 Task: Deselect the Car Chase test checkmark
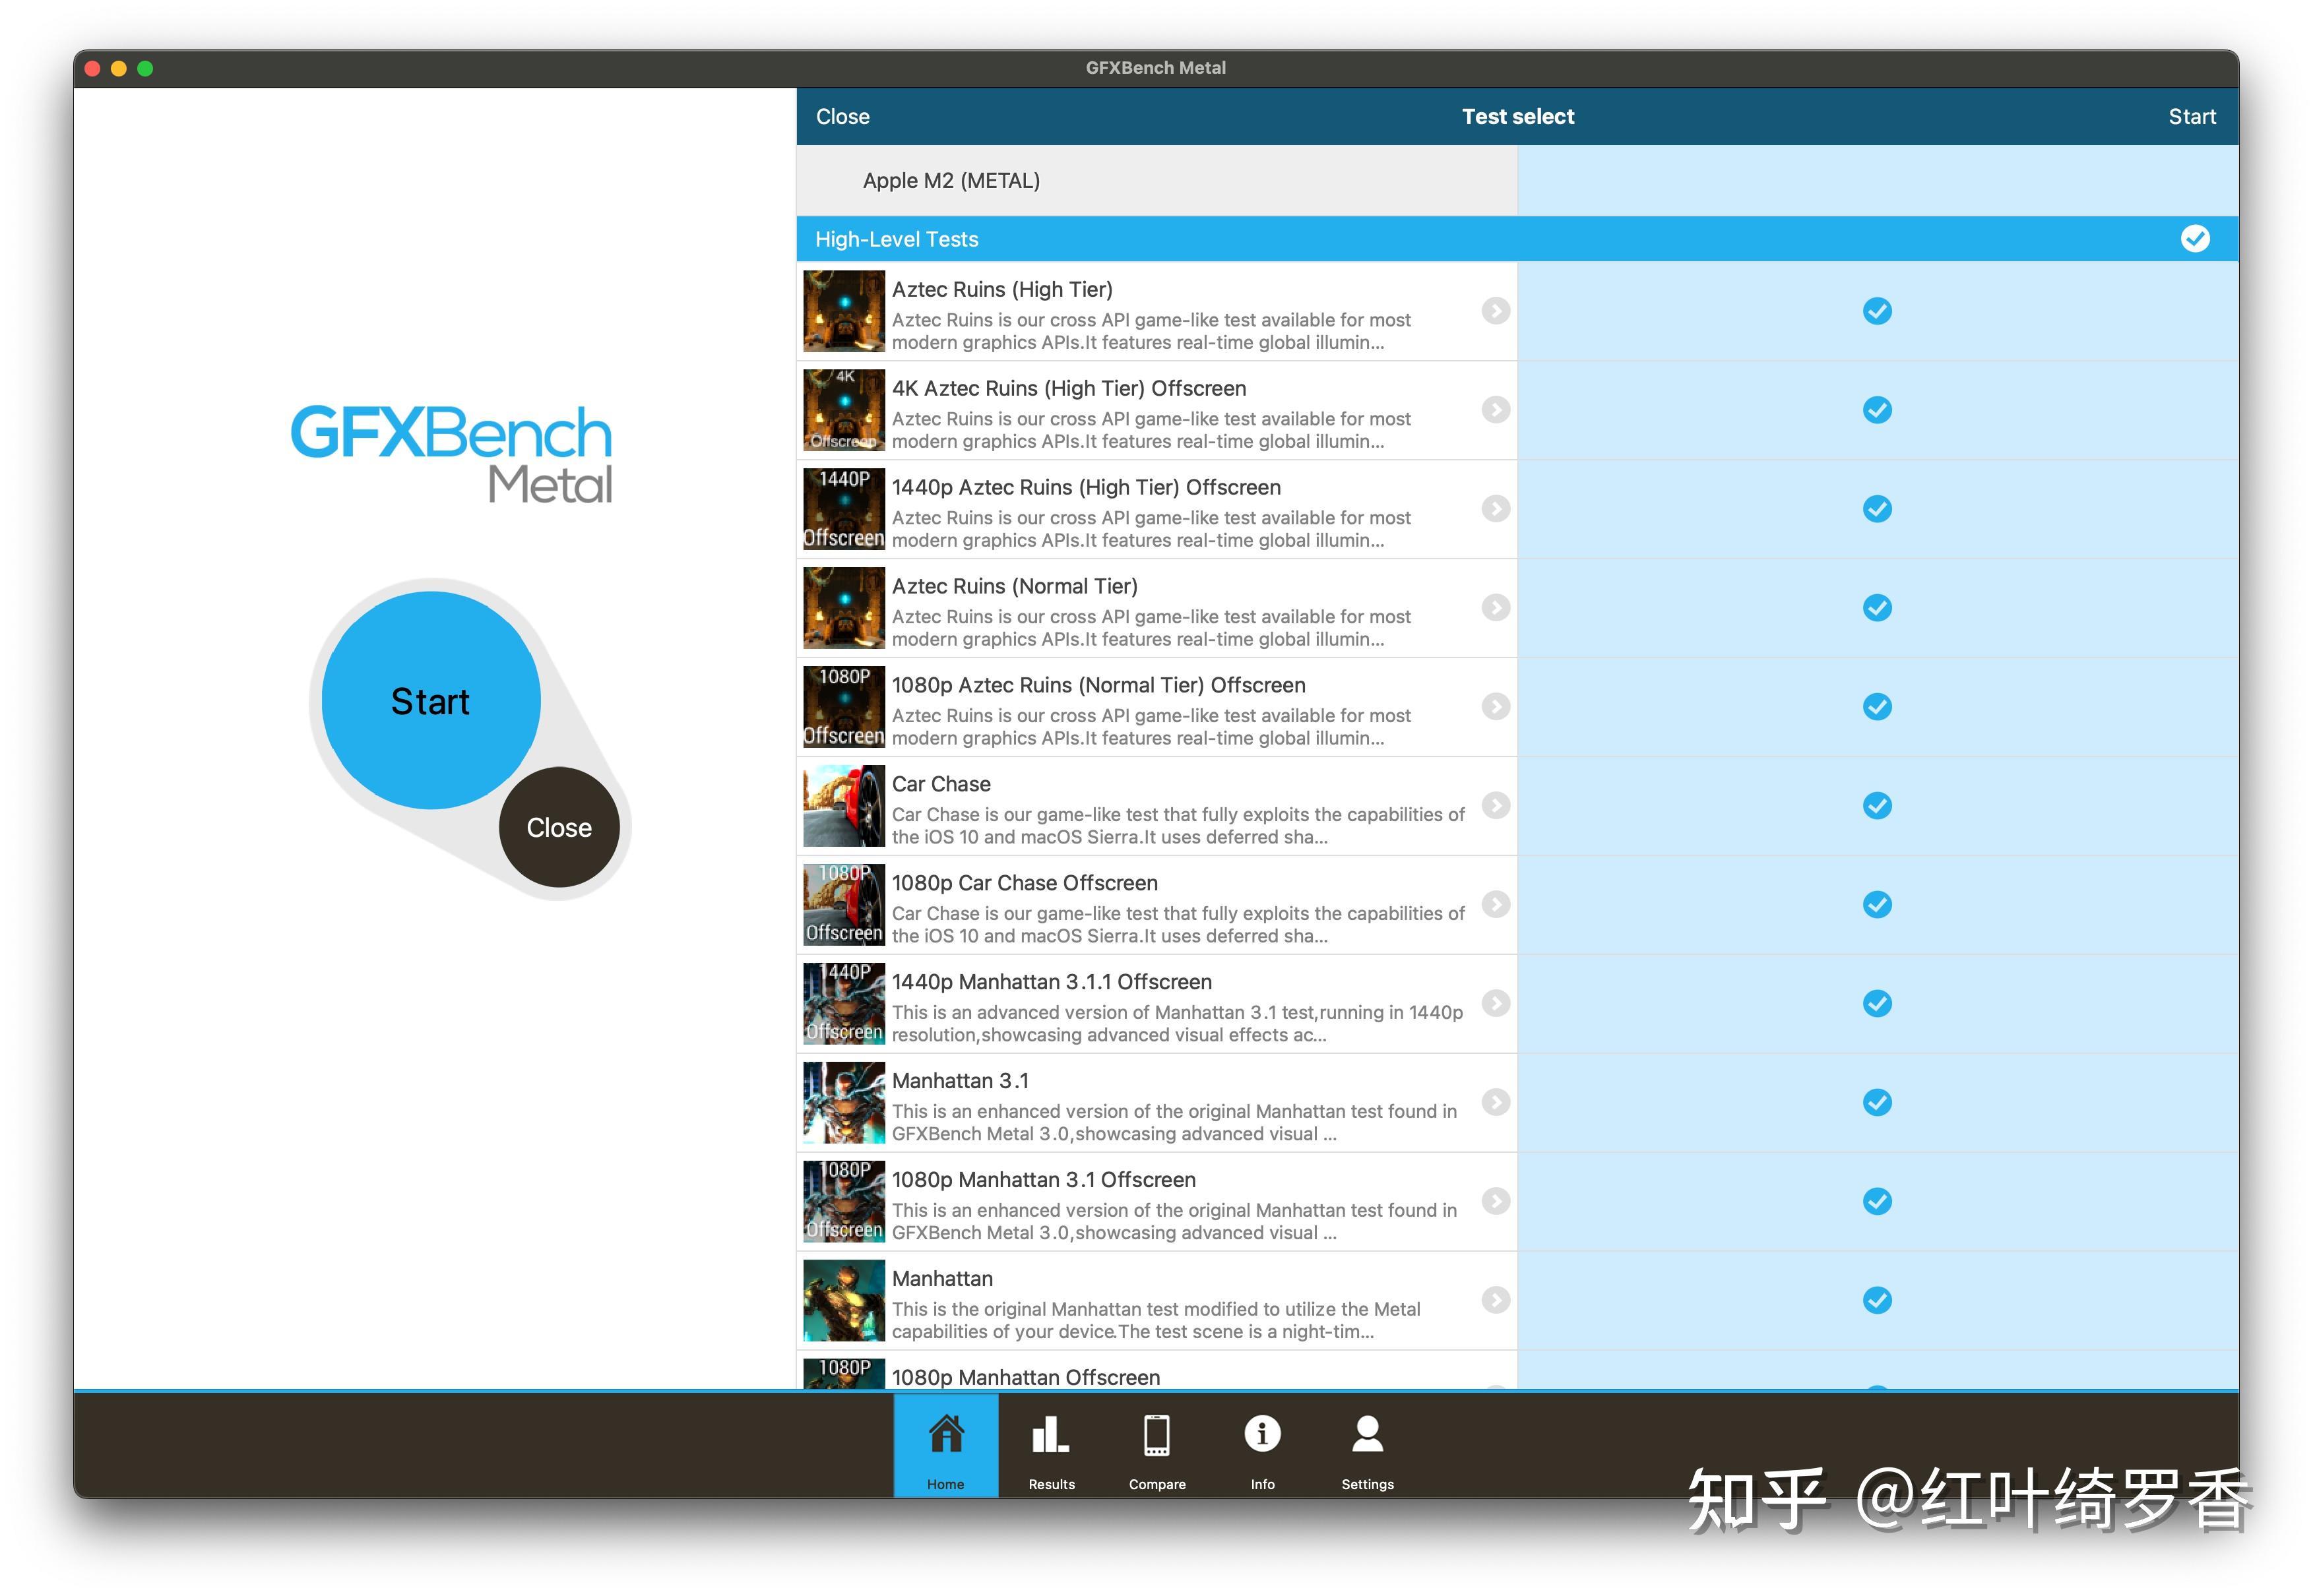coord(1877,806)
